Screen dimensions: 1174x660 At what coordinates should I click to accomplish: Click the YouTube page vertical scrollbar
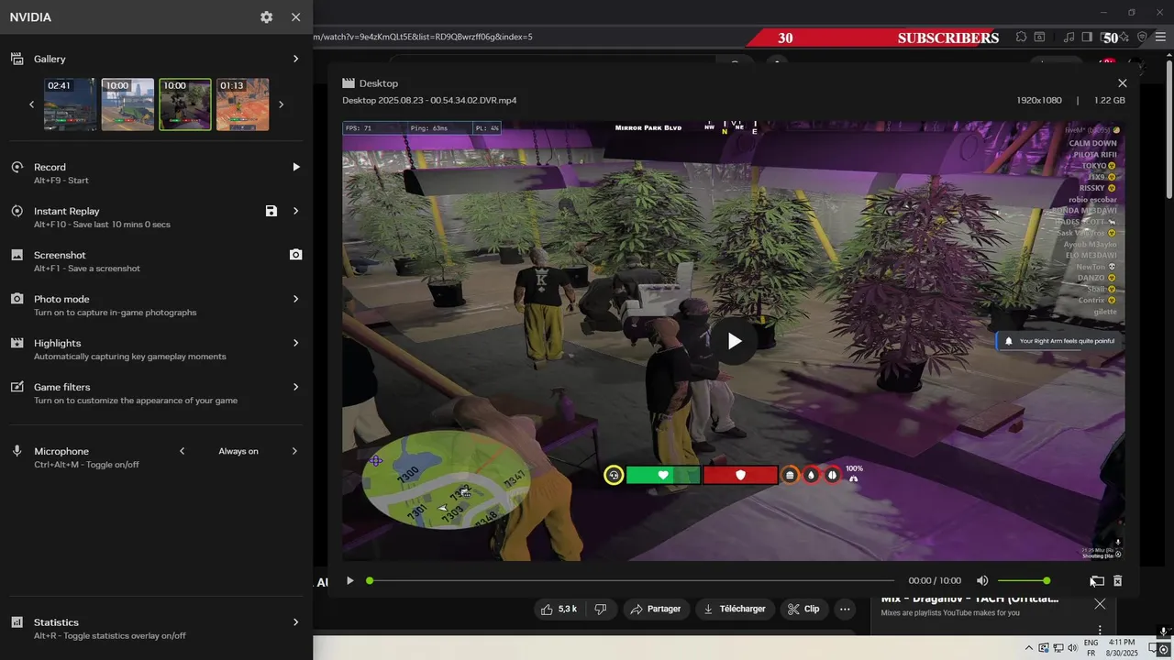tap(1168, 129)
